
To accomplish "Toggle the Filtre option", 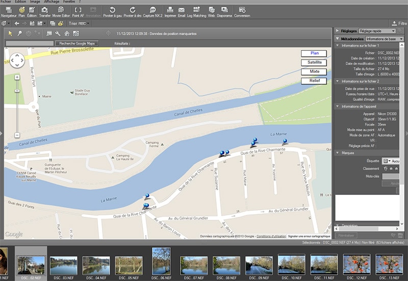I will pos(399,23).
